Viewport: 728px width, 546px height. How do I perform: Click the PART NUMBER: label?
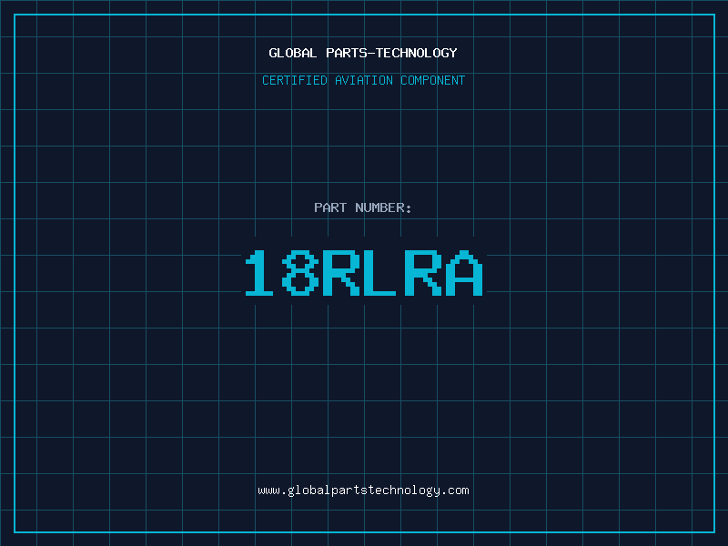363,207
